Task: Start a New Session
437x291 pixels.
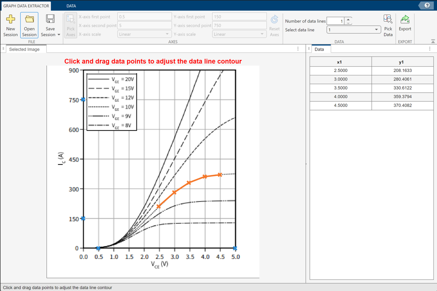Action: pyautogui.click(x=10, y=25)
